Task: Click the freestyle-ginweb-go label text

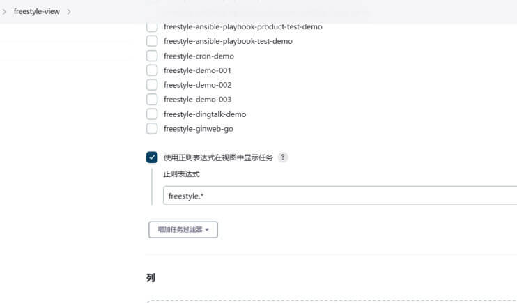Action: (x=199, y=129)
